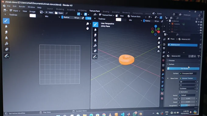This screenshot has width=207, height=116.
Task: Open the Image menu in image editor
Action: tap(32, 12)
